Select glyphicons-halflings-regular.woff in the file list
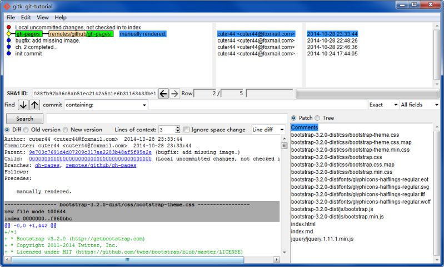The width and height of the screenshot is (444, 267). click(361, 202)
